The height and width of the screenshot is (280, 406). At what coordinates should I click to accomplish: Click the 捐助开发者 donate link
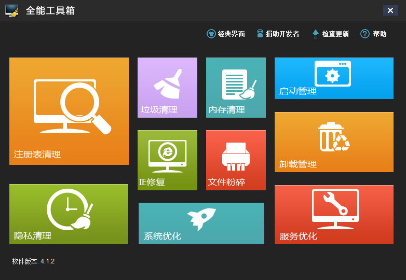click(278, 34)
